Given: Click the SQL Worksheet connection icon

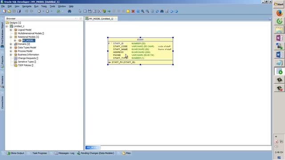Looking at the screenshot, I should 58,11.
